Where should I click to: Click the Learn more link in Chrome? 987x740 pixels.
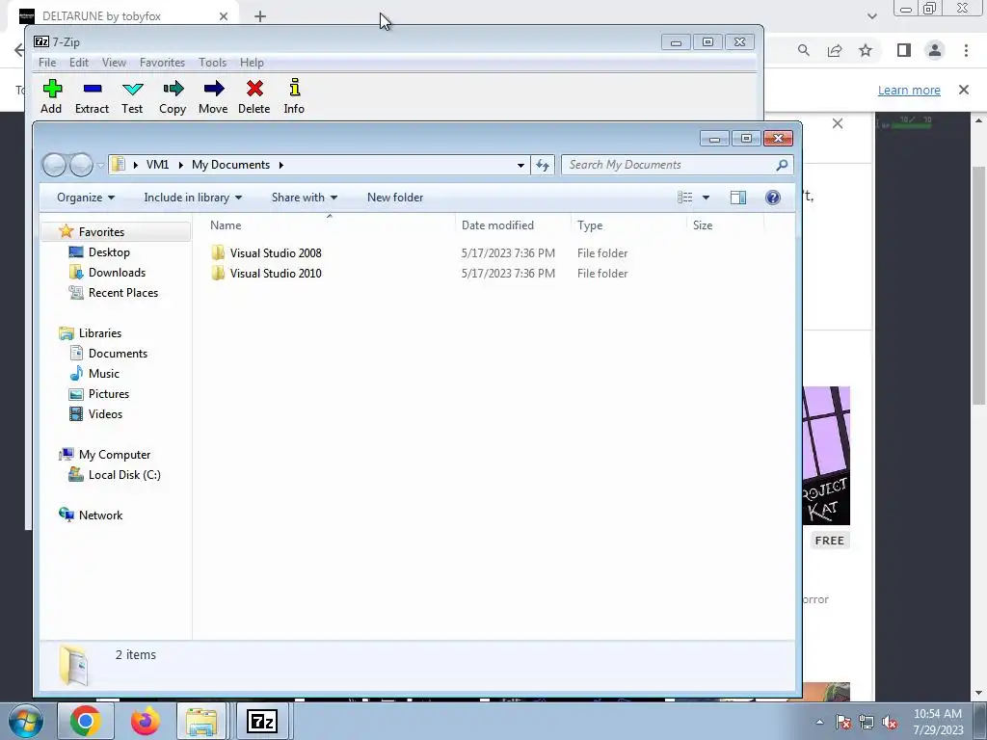(x=909, y=90)
